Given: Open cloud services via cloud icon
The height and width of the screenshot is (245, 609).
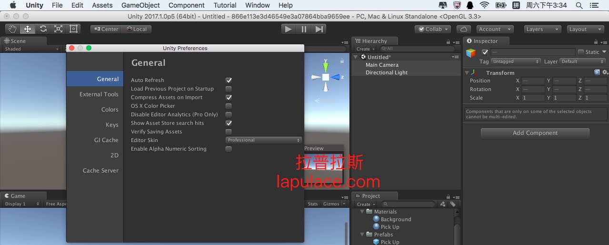Looking at the screenshot, I should pos(464,29).
